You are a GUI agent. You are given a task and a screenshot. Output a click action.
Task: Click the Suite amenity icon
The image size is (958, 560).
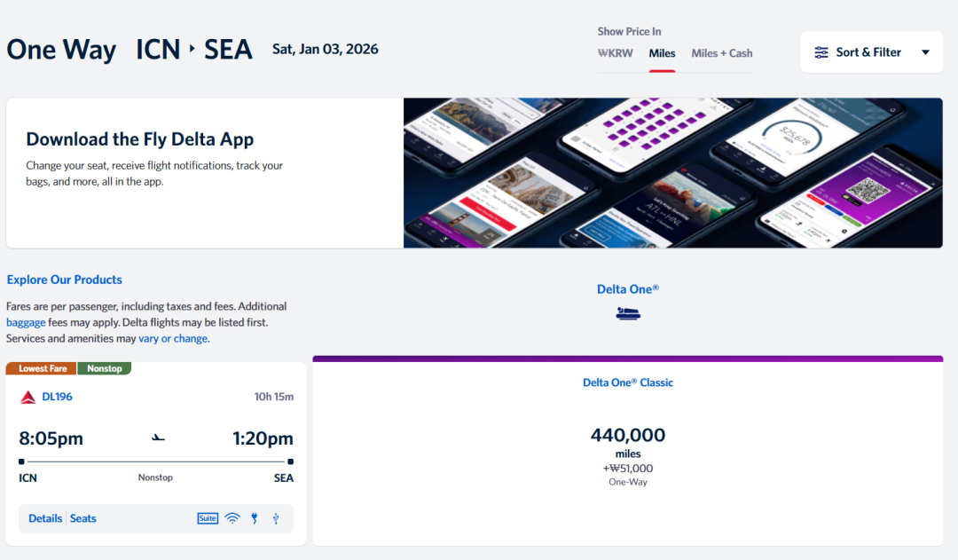[x=208, y=518]
